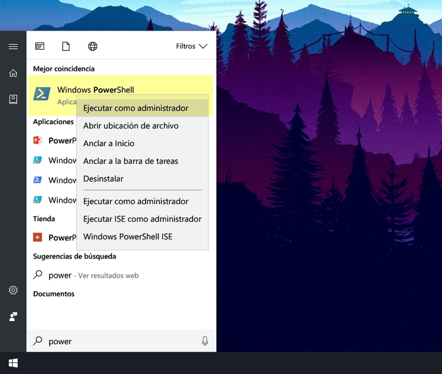Image resolution: width=442 pixels, height=374 pixels.
Task: Click the microphone icon in search box
Action: pyautogui.click(x=205, y=341)
